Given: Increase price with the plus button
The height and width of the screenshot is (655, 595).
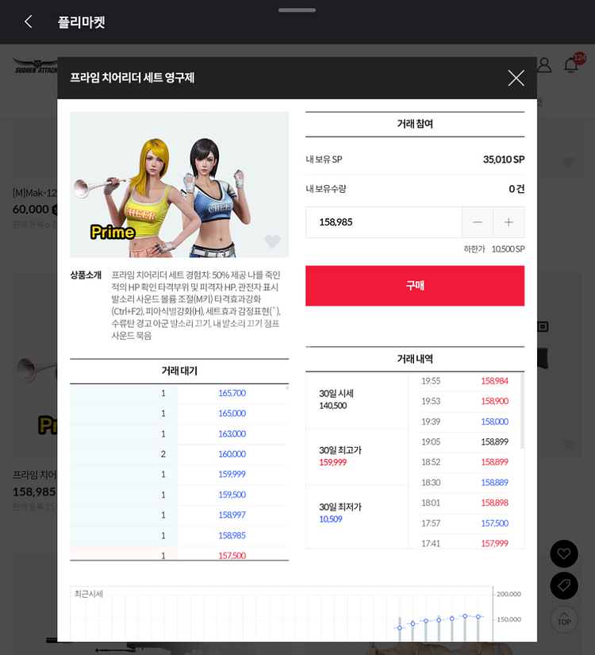Looking at the screenshot, I should pos(509,222).
